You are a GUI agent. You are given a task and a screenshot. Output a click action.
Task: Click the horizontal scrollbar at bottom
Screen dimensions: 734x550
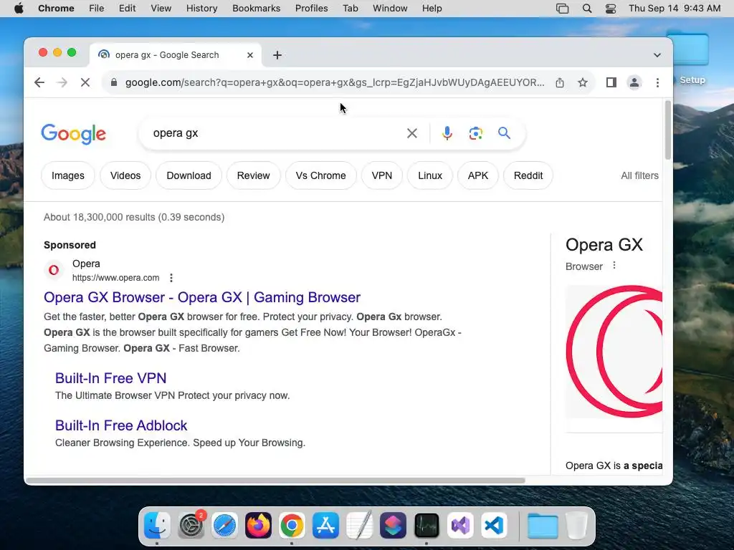click(276, 481)
